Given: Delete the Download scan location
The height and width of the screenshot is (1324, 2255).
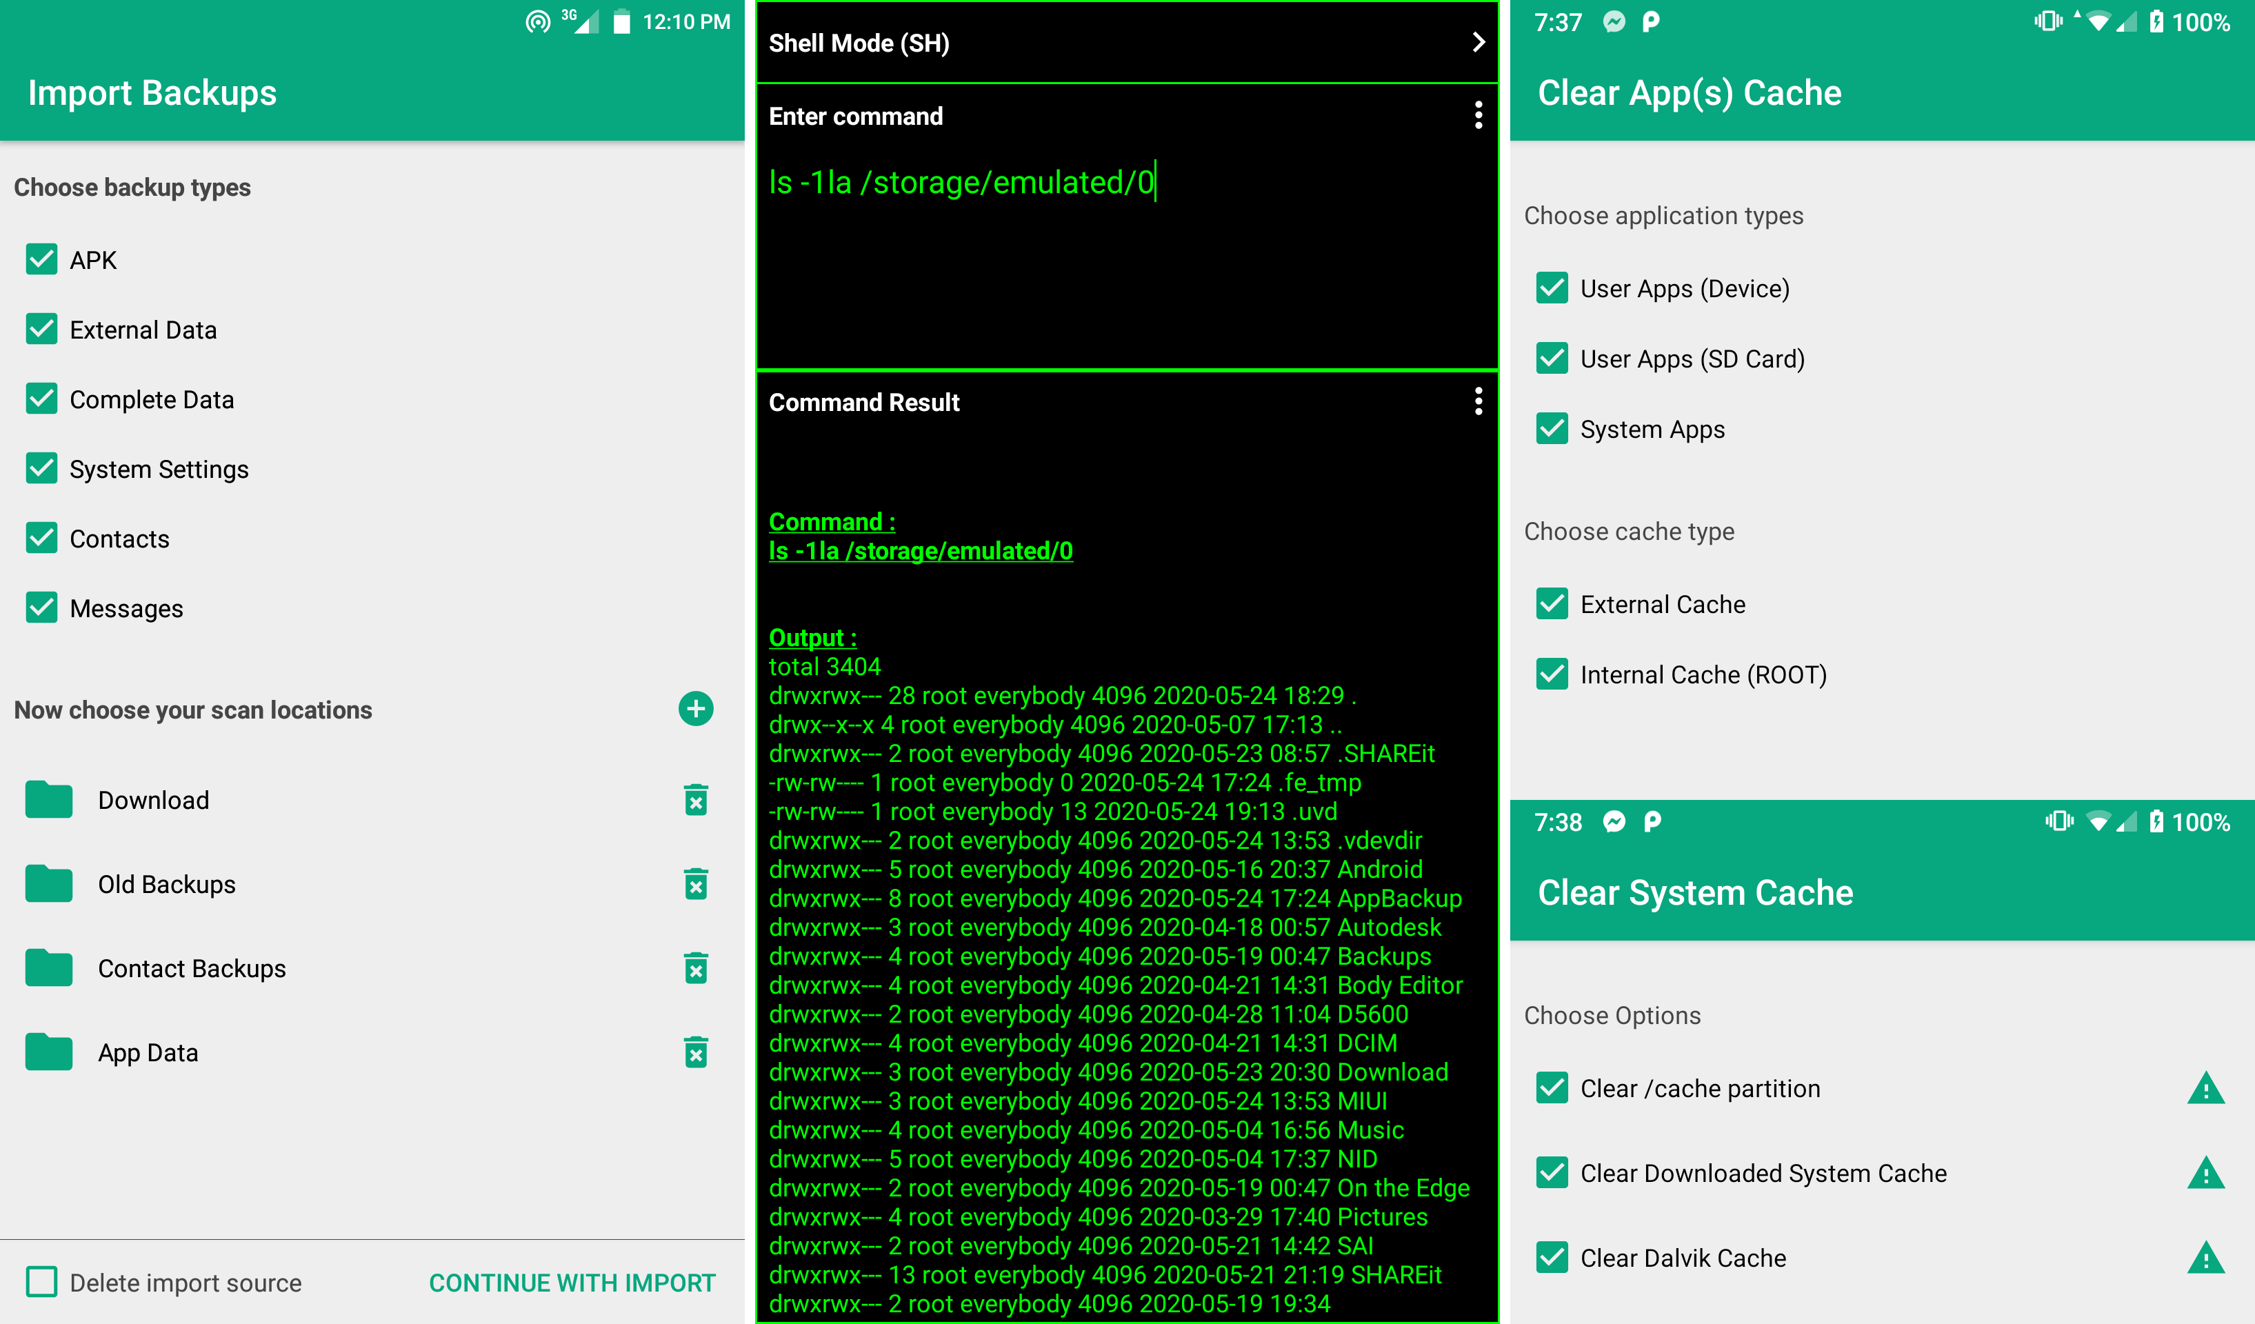Looking at the screenshot, I should pos(695,800).
